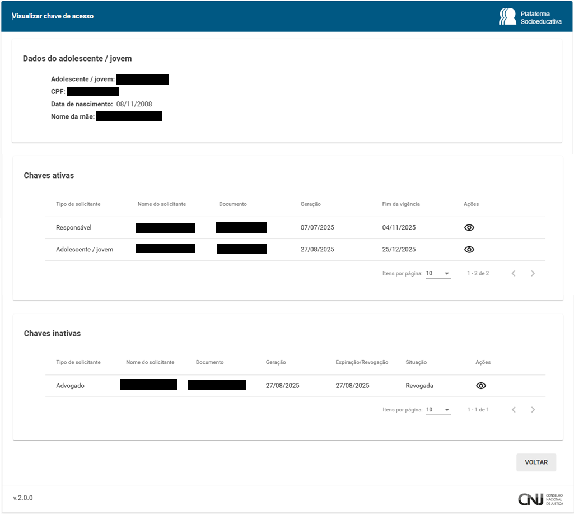The image size is (574, 515).
Task: Click the Fim da vigência column header
Action: click(401, 204)
